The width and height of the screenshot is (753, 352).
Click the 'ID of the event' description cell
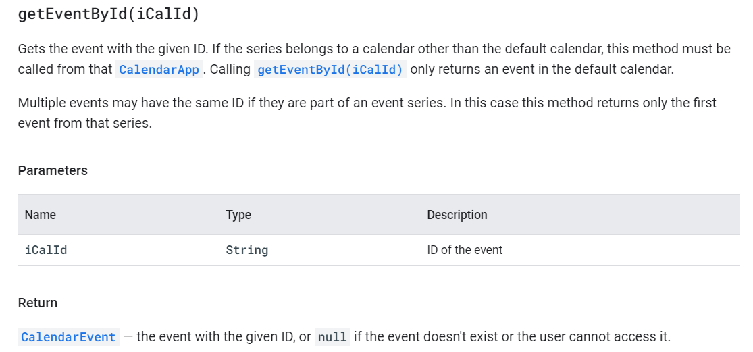click(465, 250)
